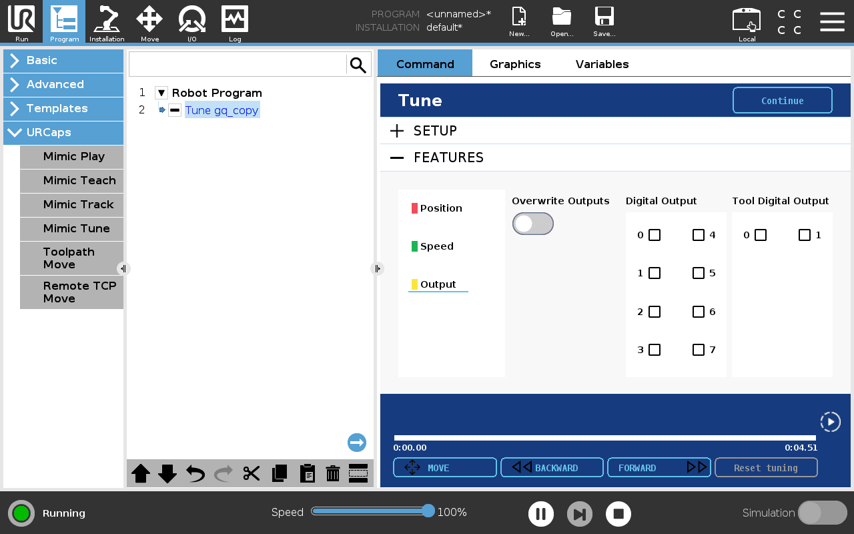The width and height of the screenshot is (854, 534).
Task: Switch to the Graphics tab
Action: tap(515, 64)
